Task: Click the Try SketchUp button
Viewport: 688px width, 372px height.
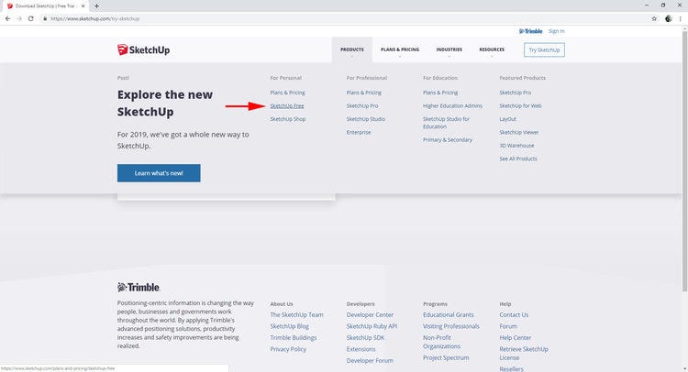Action: click(x=544, y=50)
